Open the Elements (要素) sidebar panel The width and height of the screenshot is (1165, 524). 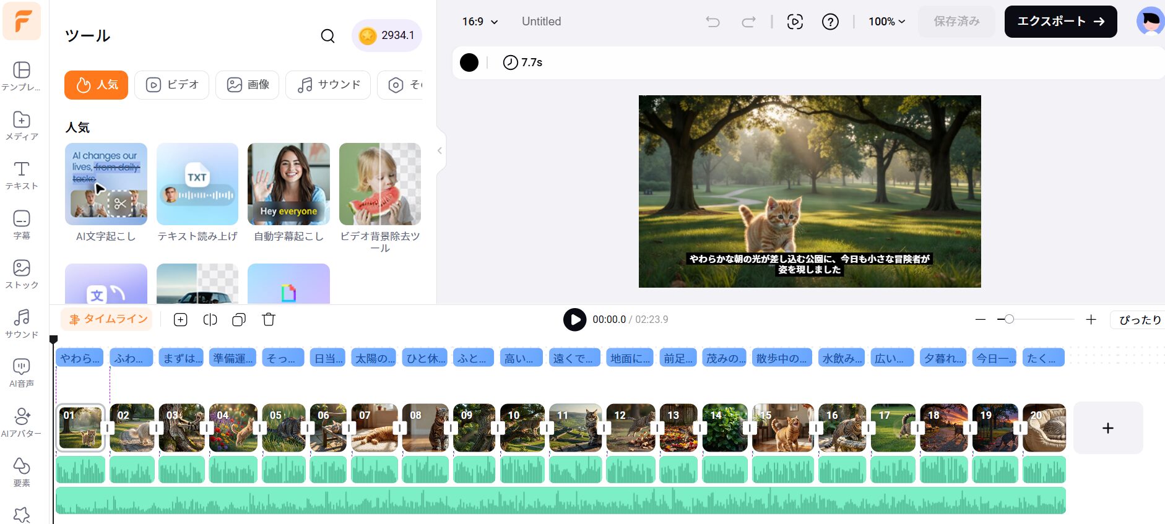click(x=22, y=472)
